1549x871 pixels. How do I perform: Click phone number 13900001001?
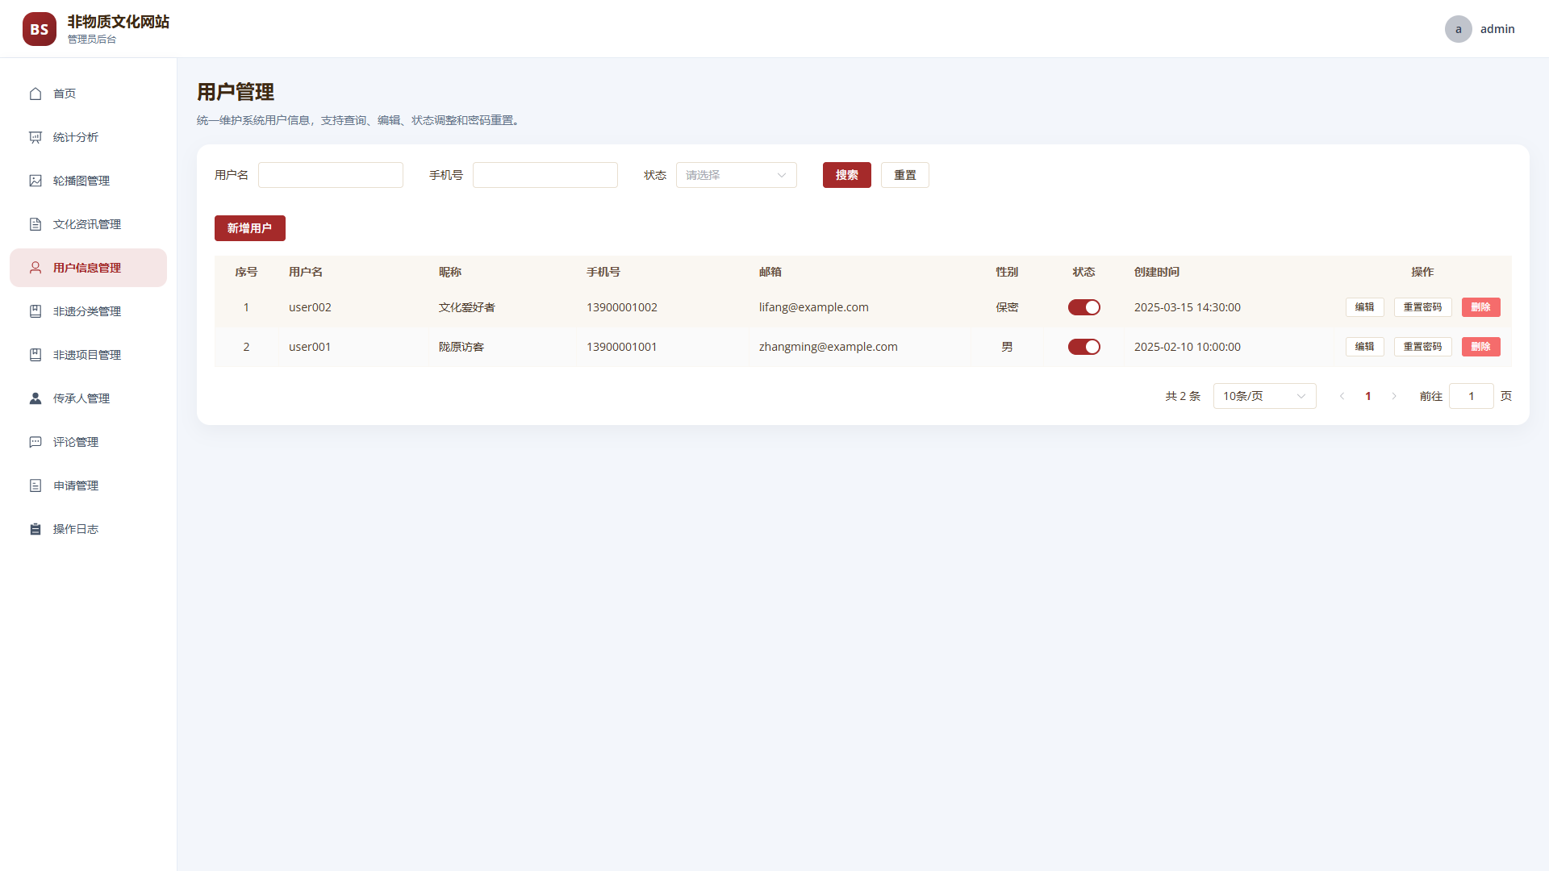coord(622,347)
